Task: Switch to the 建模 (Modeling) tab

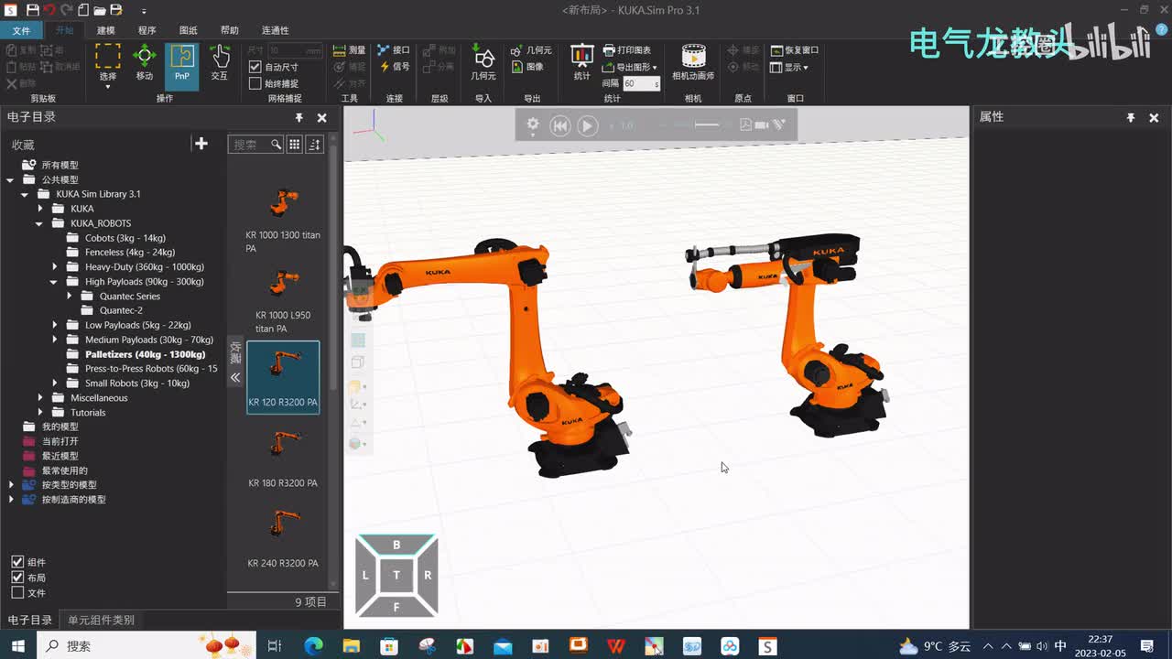Action: [x=106, y=30]
